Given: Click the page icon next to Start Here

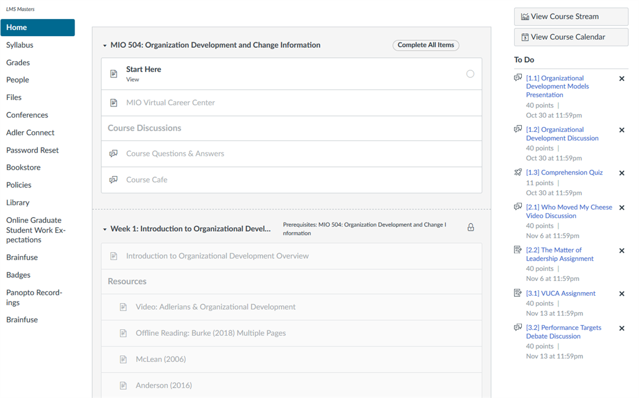Looking at the screenshot, I should 114,73.
